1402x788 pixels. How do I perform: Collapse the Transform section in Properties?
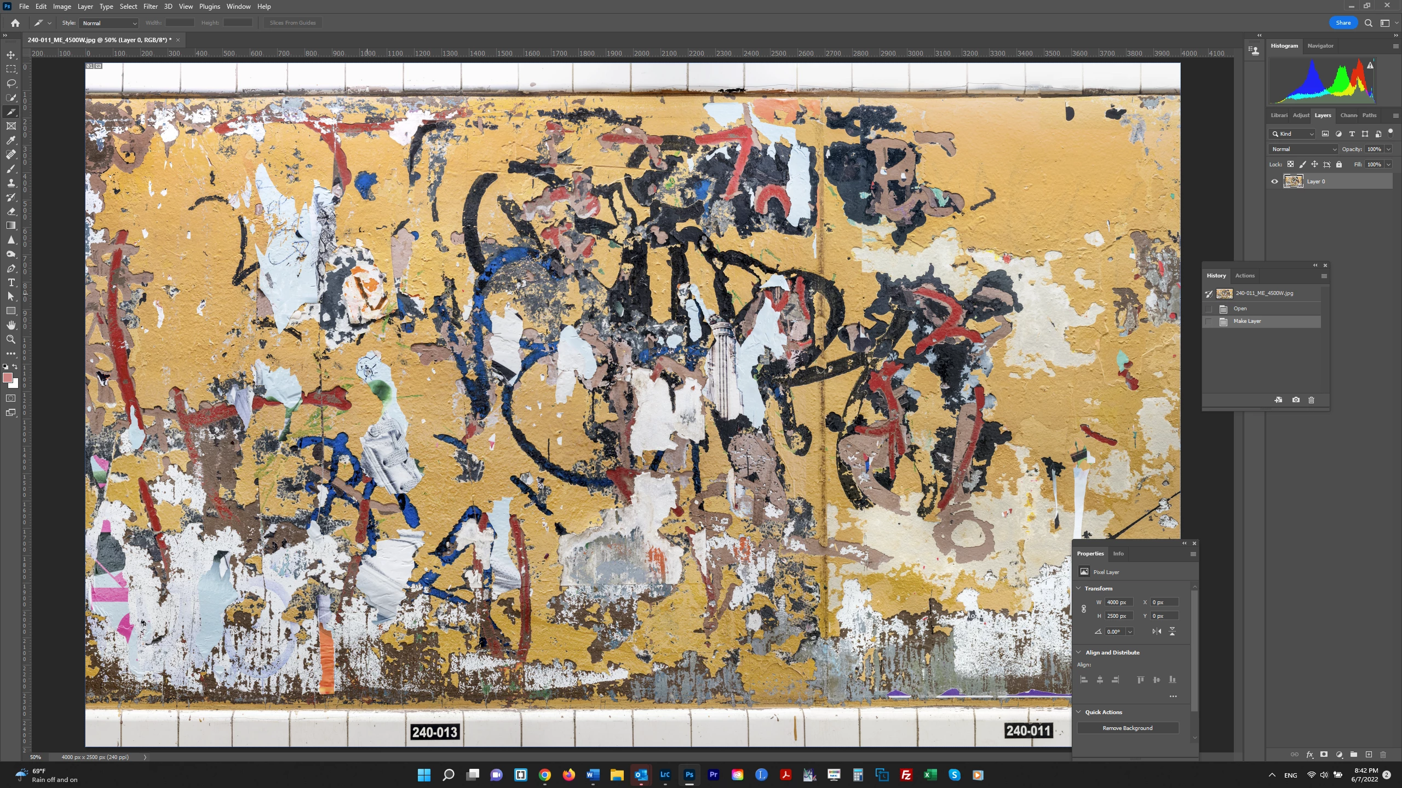pyautogui.click(x=1079, y=588)
